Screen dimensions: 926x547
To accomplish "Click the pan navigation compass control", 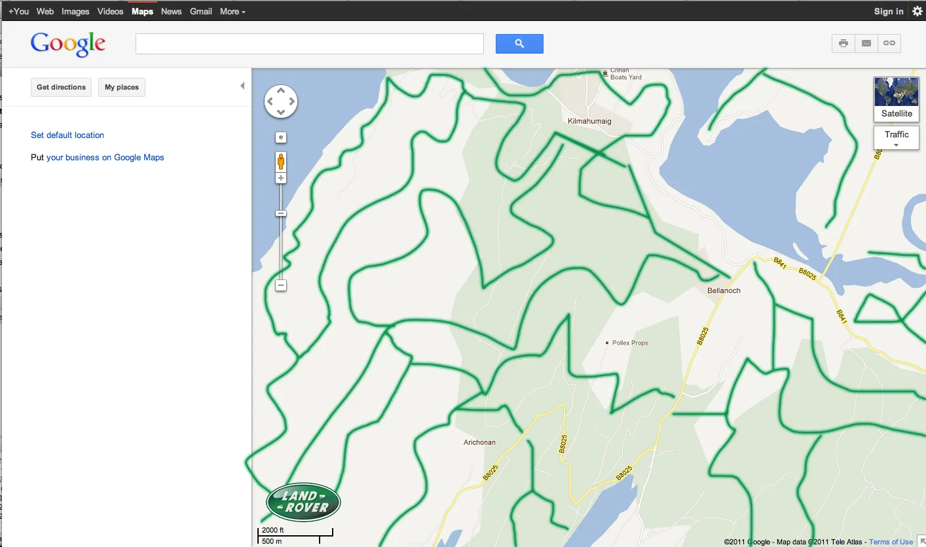I will (x=281, y=101).
